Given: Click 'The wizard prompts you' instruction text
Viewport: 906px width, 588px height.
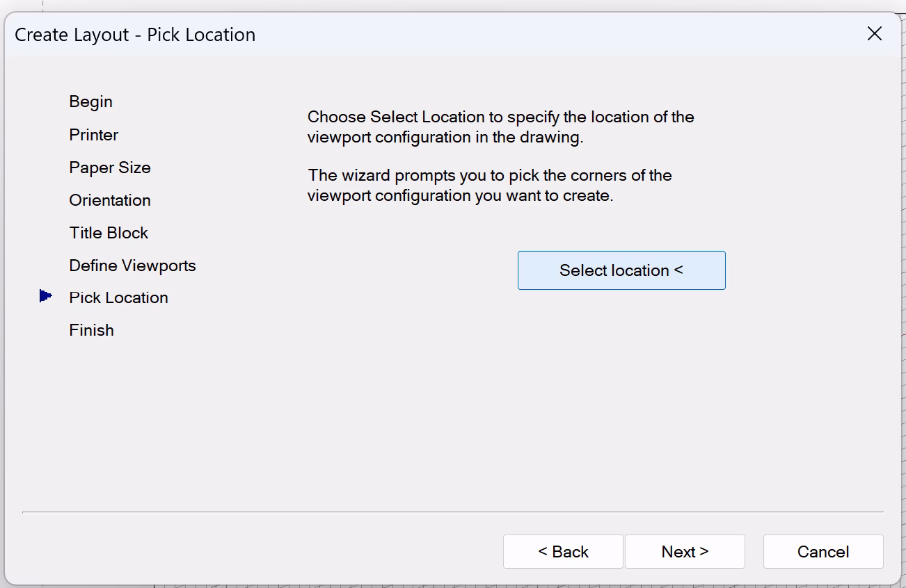Looking at the screenshot, I should (x=490, y=186).
